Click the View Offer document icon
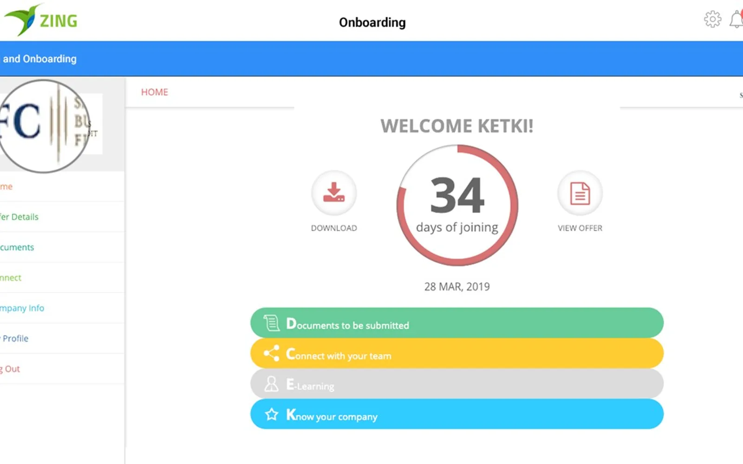This screenshot has height=464, width=743. tap(580, 193)
